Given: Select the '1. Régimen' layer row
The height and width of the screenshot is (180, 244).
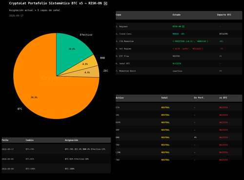Looking at the screenshot, I should [x=179, y=26].
